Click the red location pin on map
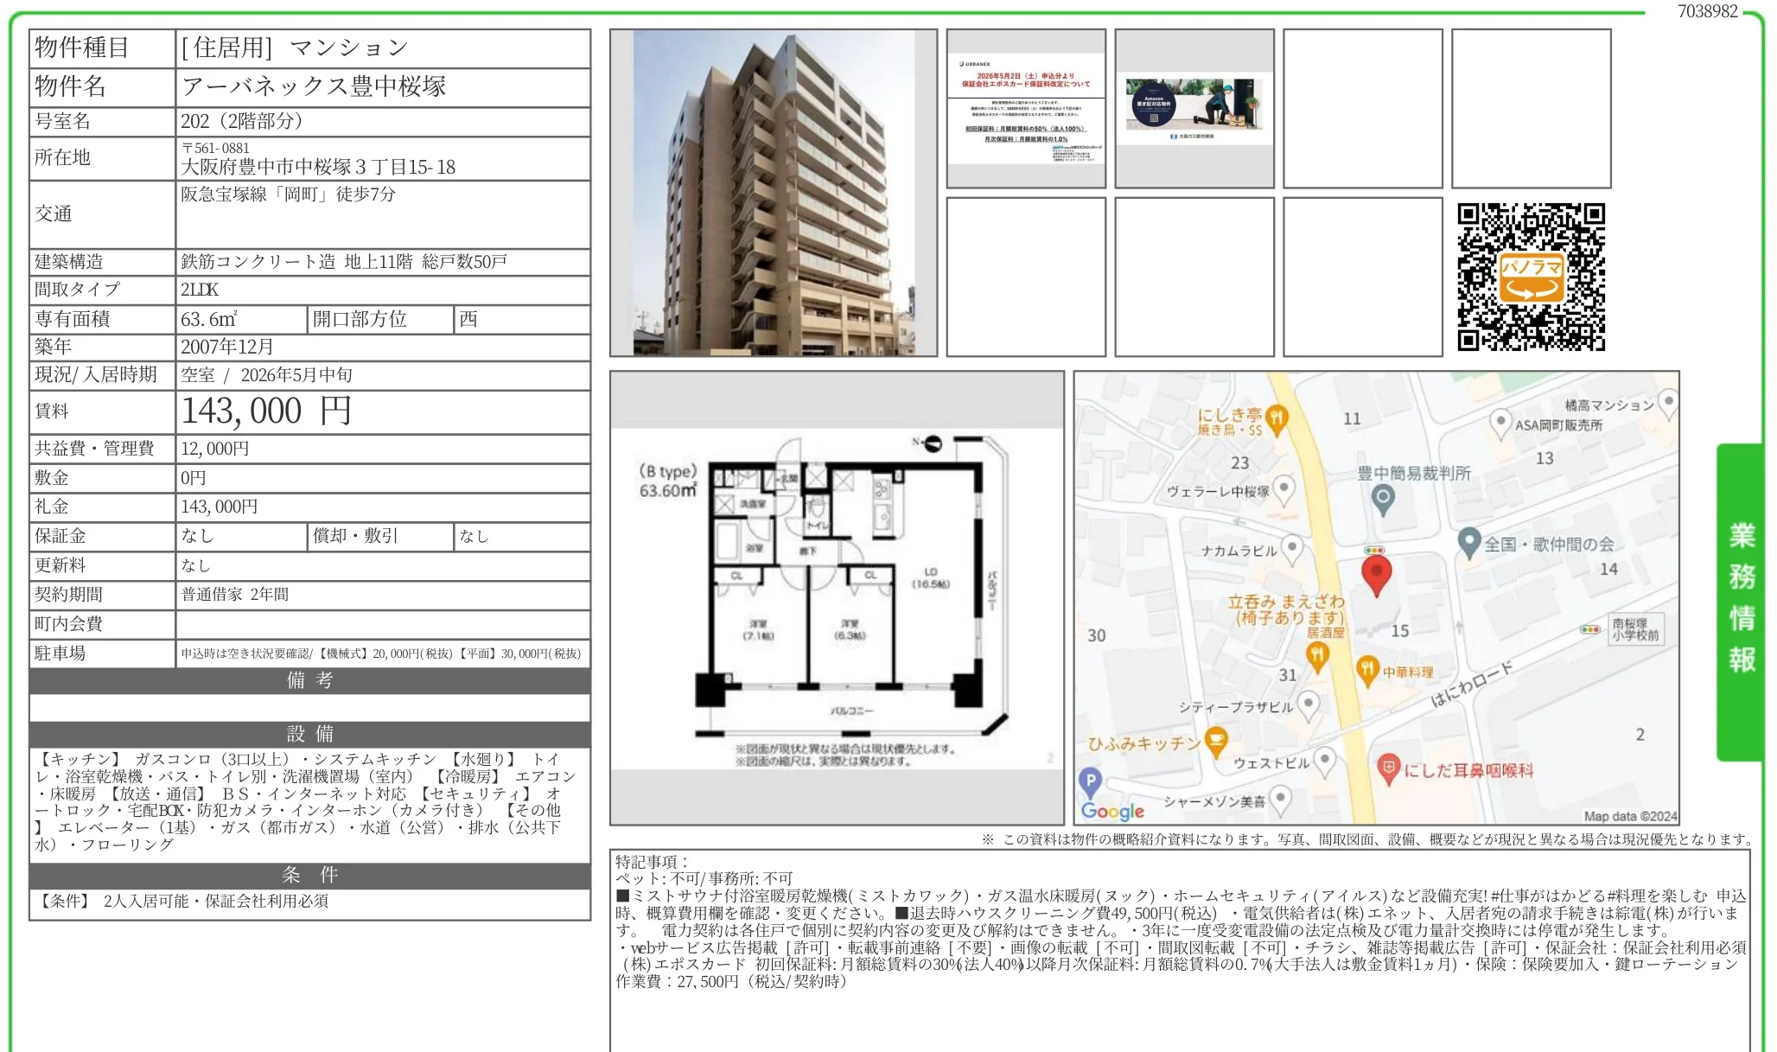The height and width of the screenshot is (1052, 1777). pos(1376,573)
